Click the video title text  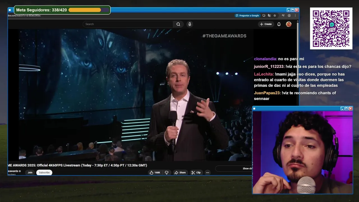77,165
